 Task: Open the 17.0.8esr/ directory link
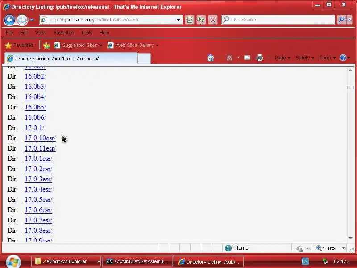(x=38, y=230)
